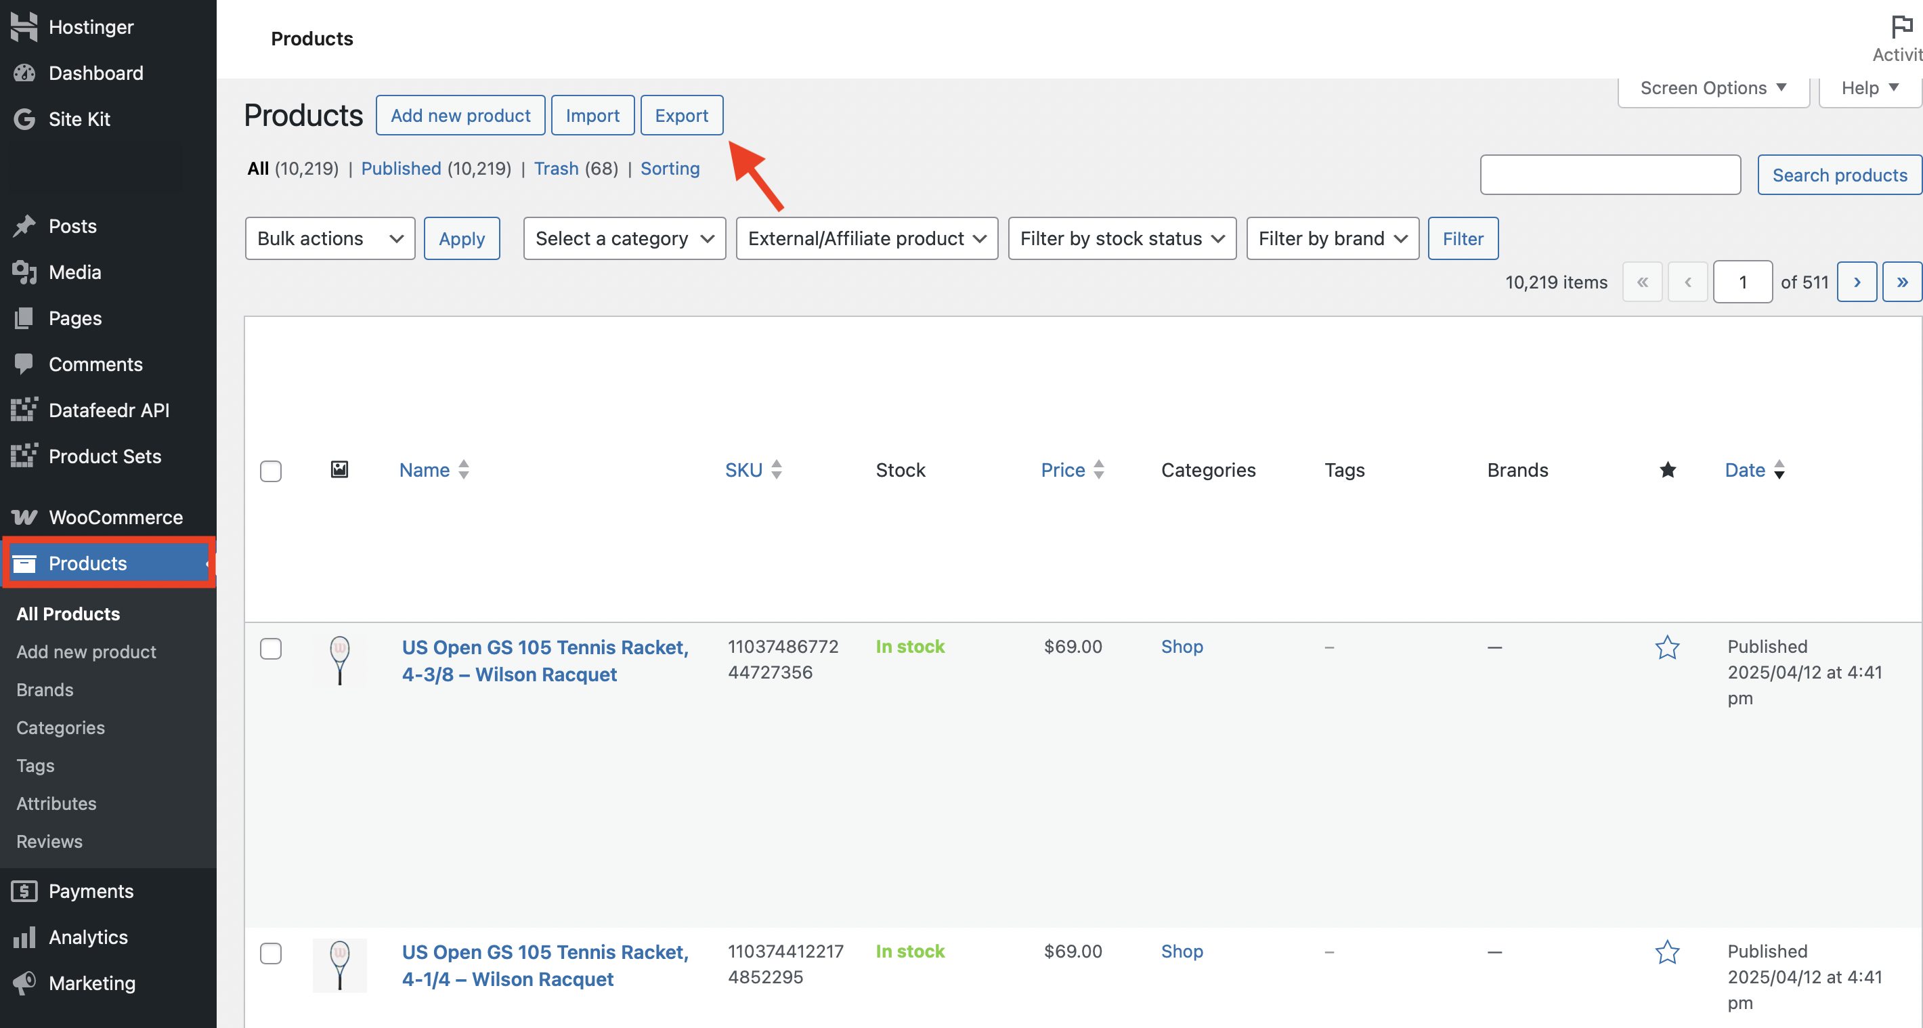Image resolution: width=1923 pixels, height=1028 pixels.
Task: Open the Filter by brand dropdown
Action: (x=1333, y=238)
